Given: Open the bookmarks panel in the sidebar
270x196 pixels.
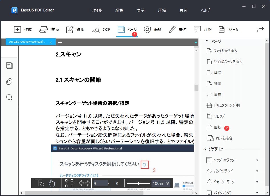Looking at the screenshot, I should tap(9, 81).
